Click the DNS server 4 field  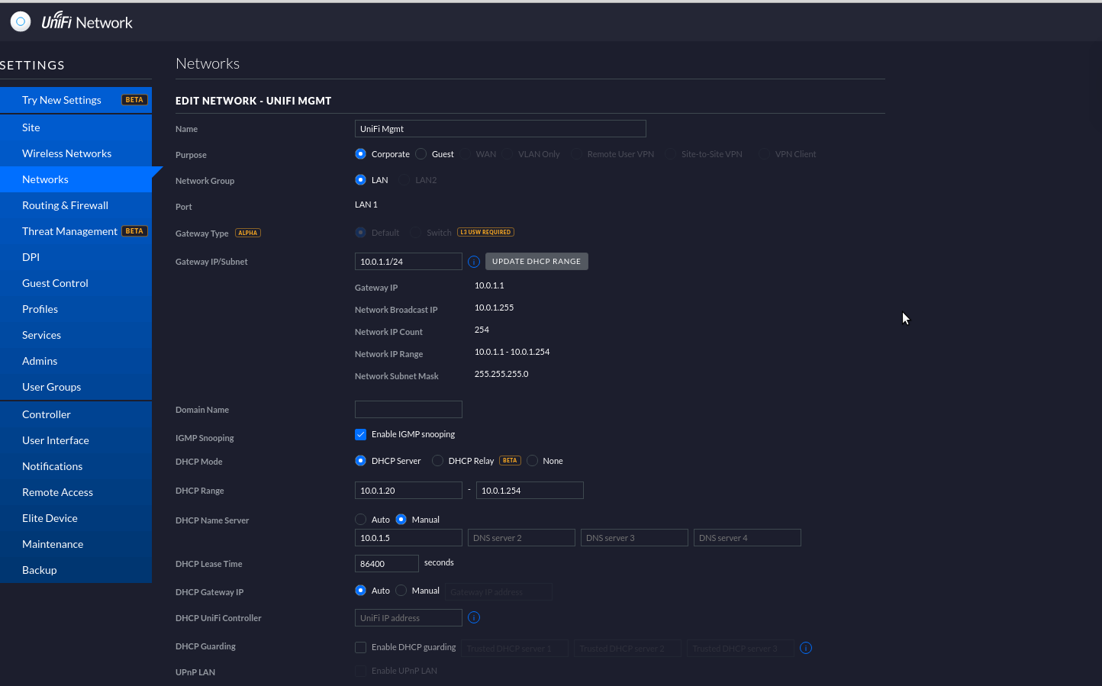[747, 538]
